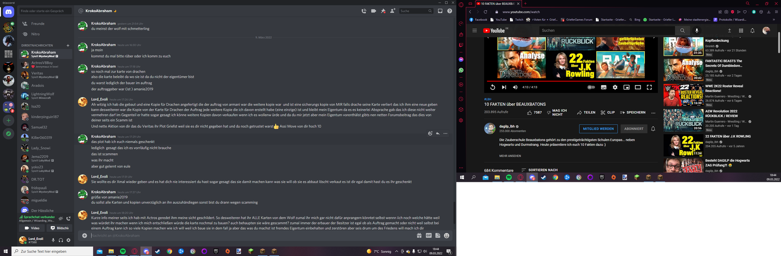
Task: Open pinned messages in Discord chat
Action: (x=383, y=11)
